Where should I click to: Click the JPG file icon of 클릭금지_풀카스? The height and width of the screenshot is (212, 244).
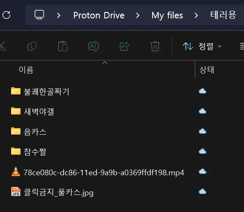pyautogui.click(x=16, y=191)
